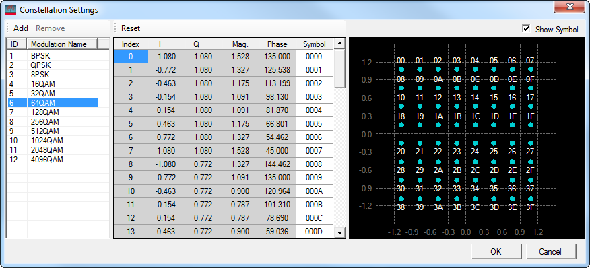Click the Symbol cell 0000
Image resolution: width=590 pixels, height=268 pixels.
click(315, 57)
